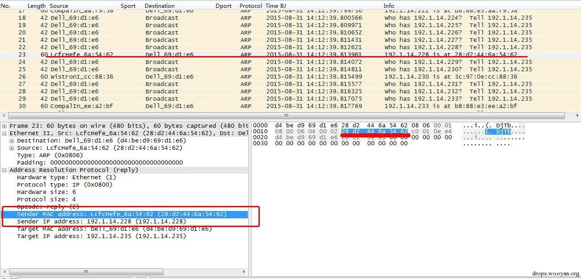Click the details pane scroll right arrow
Screen dimensions: 581x279
[244, 272]
